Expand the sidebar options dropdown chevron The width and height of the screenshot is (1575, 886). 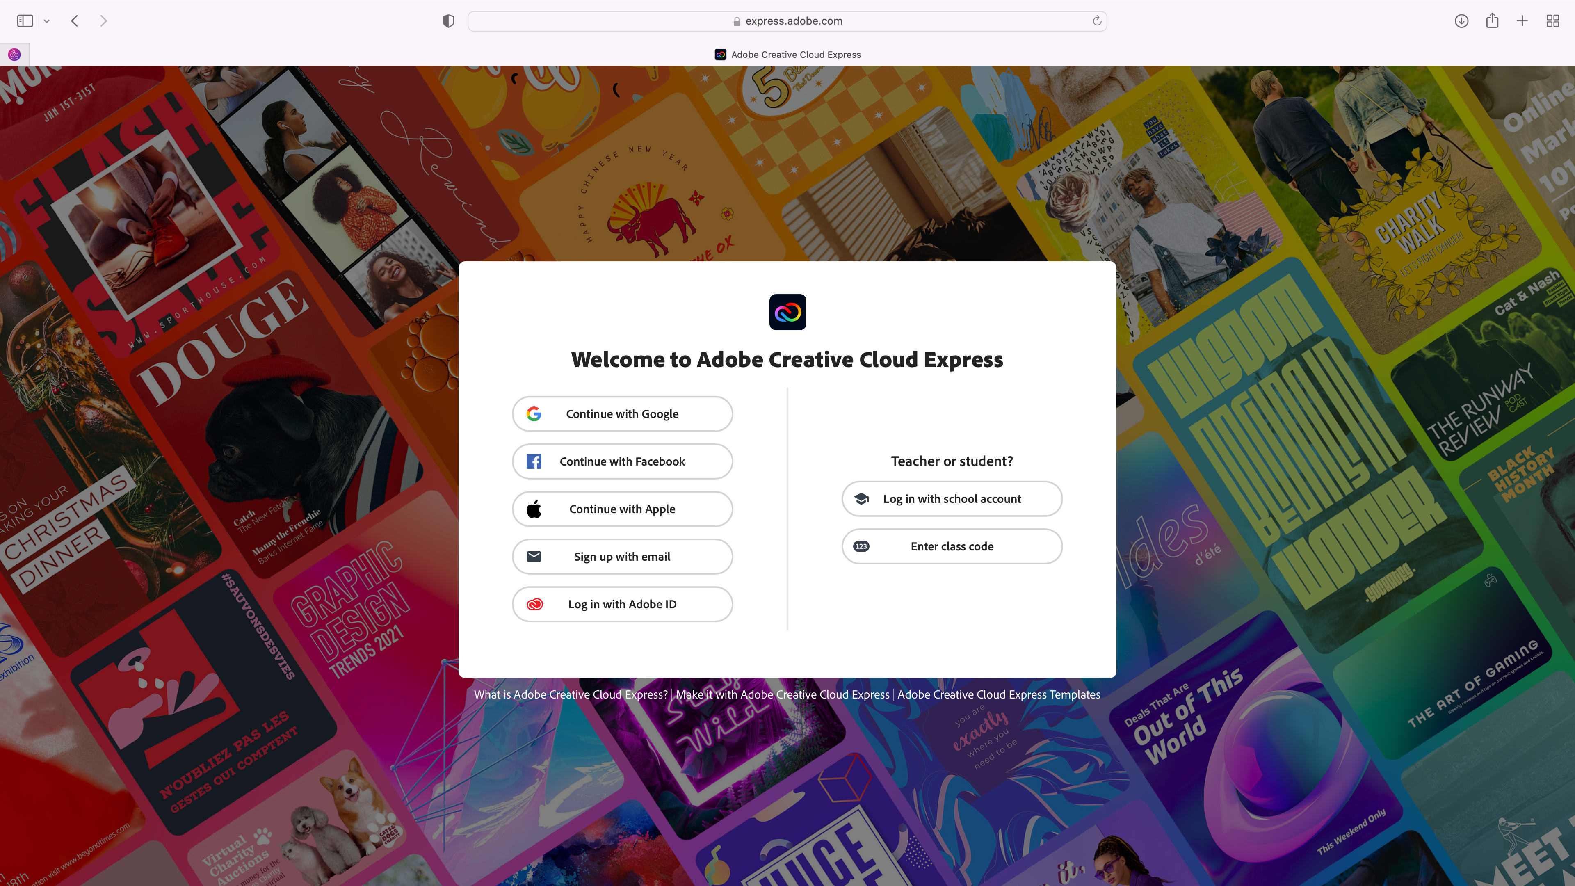(x=46, y=21)
